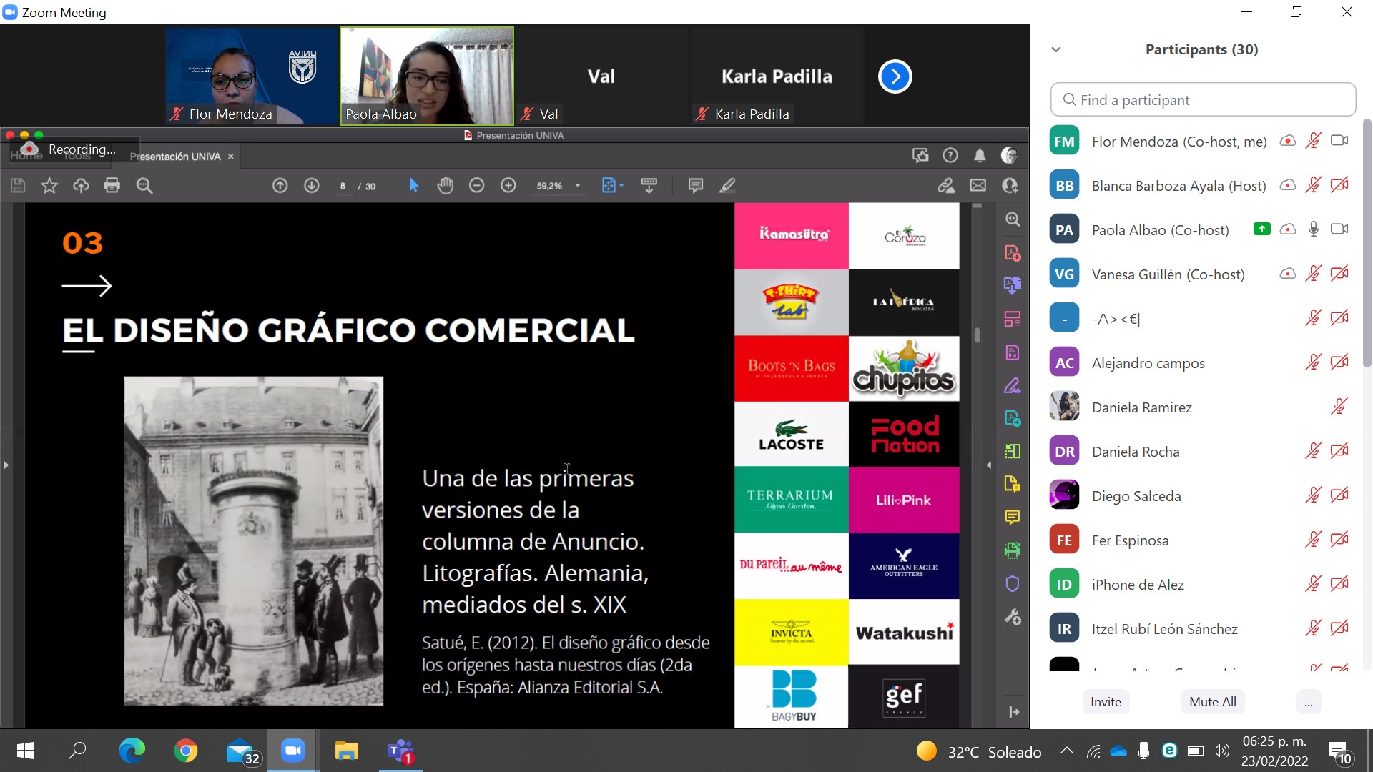Viewport: 1373px width, 772px height.
Task: Open the Mail app in taskbar
Action: (x=242, y=752)
